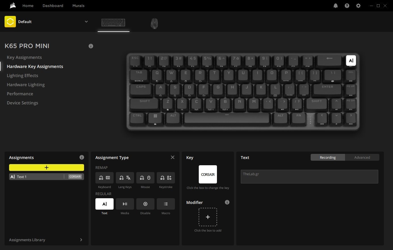This screenshot has height=250, width=393.
Task: Select the keyboard device thumbnail
Action: click(113, 22)
